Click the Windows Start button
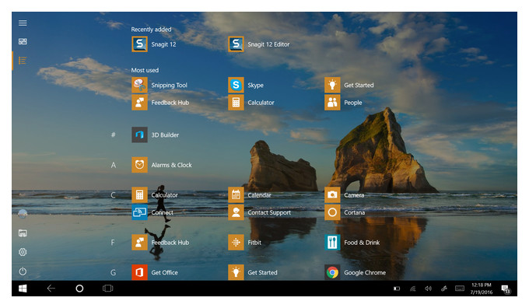The height and width of the screenshot is (308, 529). click(x=23, y=289)
